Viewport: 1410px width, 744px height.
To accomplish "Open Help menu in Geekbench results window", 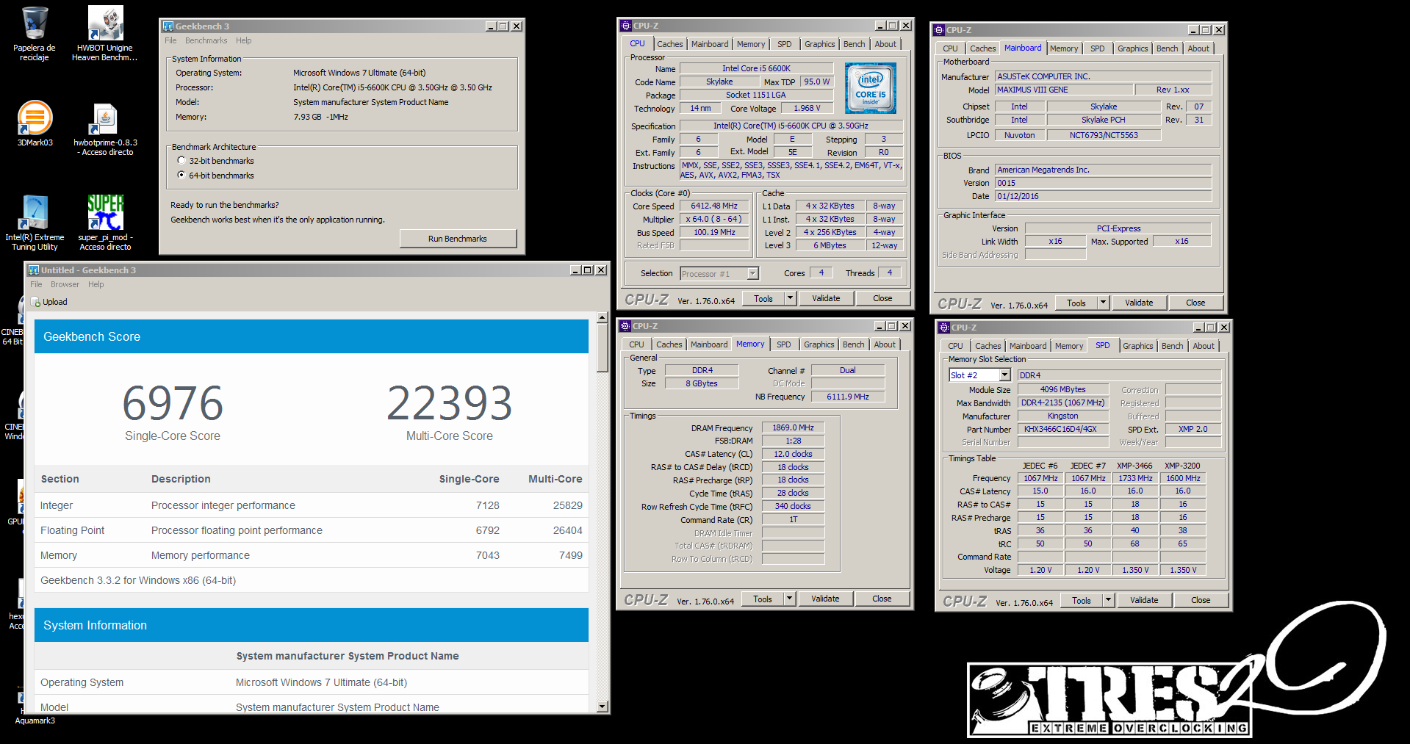I will pos(96,284).
